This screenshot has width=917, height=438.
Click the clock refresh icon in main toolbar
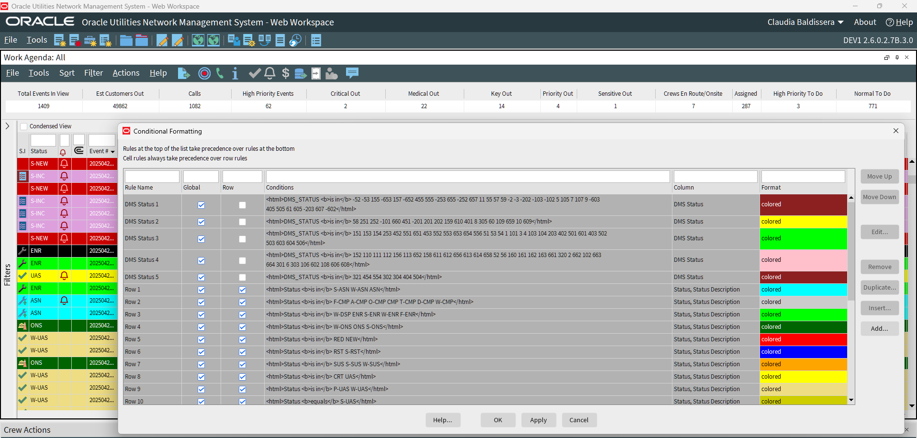[x=296, y=41]
